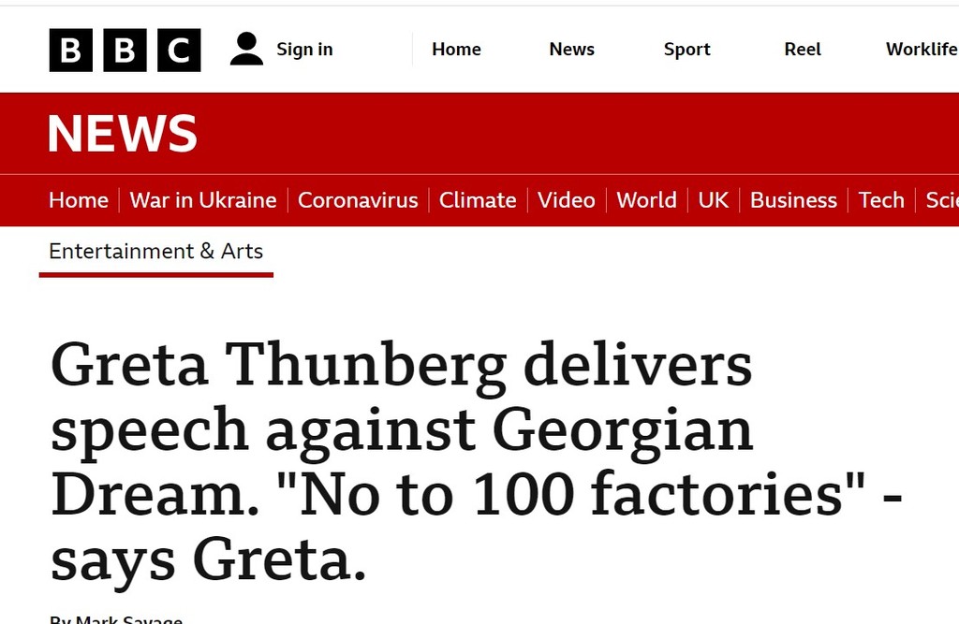Click the account profile silhouette icon
Viewport: 959px width, 624px height.
[x=246, y=49]
